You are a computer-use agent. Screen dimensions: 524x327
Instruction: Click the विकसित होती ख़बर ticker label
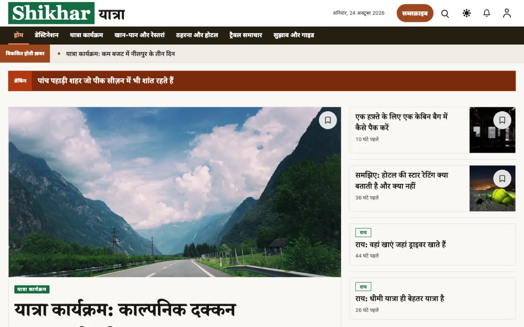click(25, 54)
